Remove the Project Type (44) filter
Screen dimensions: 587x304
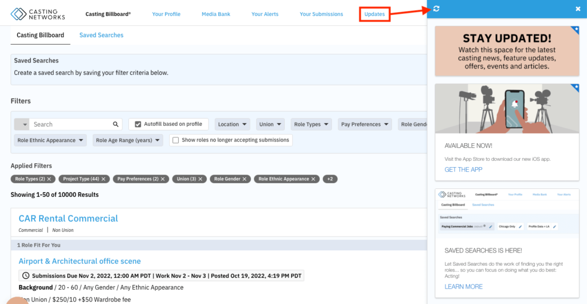pyautogui.click(x=103, y=179)
